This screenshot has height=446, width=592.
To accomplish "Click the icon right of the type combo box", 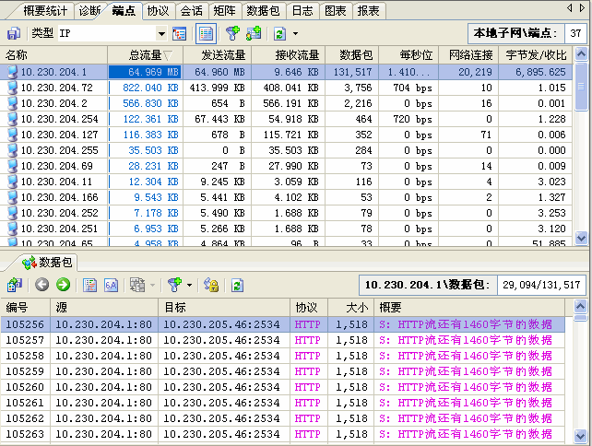I will pyautogui.click(x=180, y=33).
